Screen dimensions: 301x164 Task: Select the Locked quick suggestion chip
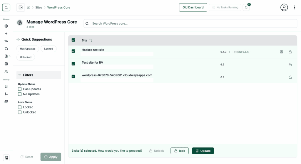point(49,49)
